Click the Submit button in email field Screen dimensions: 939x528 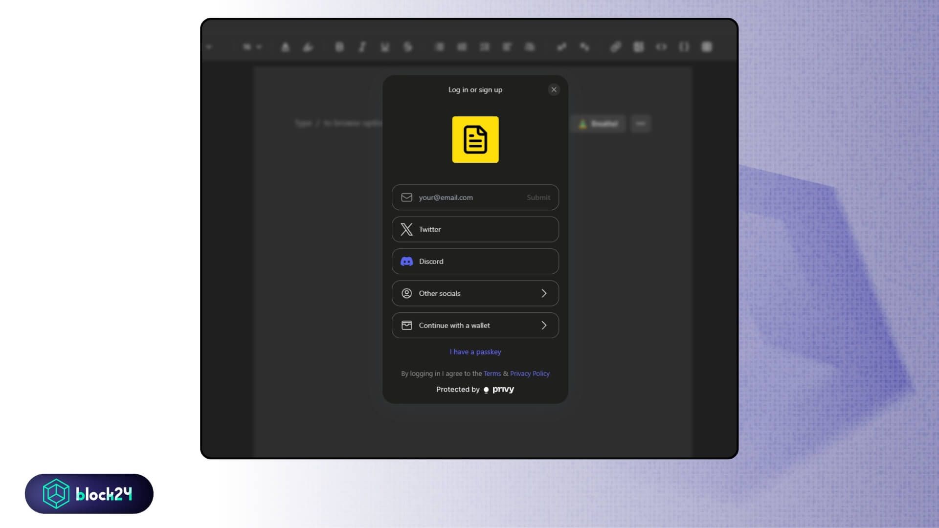(538, 198)
